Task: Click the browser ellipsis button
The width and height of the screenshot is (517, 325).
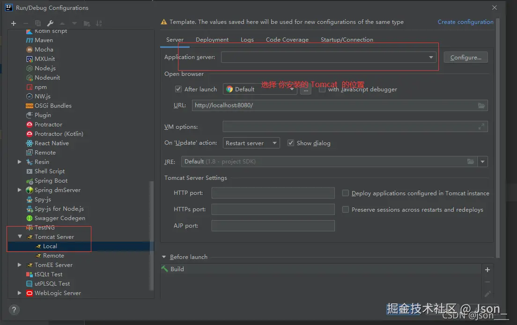Action: tap(306, 89)
